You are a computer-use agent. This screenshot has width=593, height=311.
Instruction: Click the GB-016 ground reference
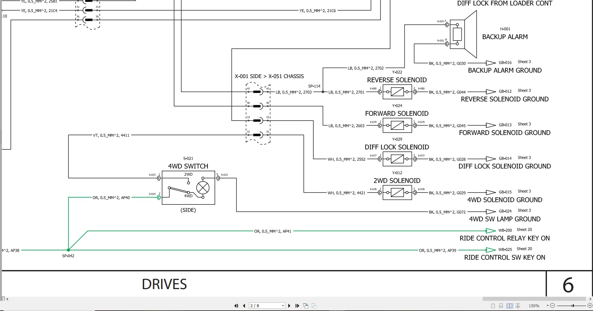pyautogui.click(x=505, y=63)
